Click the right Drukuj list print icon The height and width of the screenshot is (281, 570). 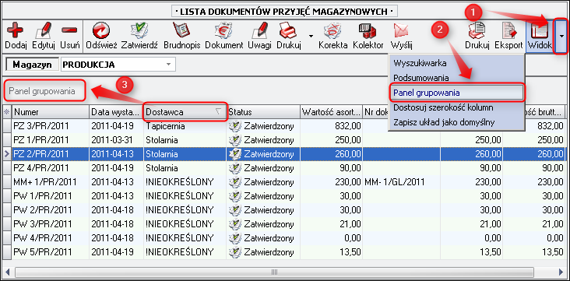477,30
